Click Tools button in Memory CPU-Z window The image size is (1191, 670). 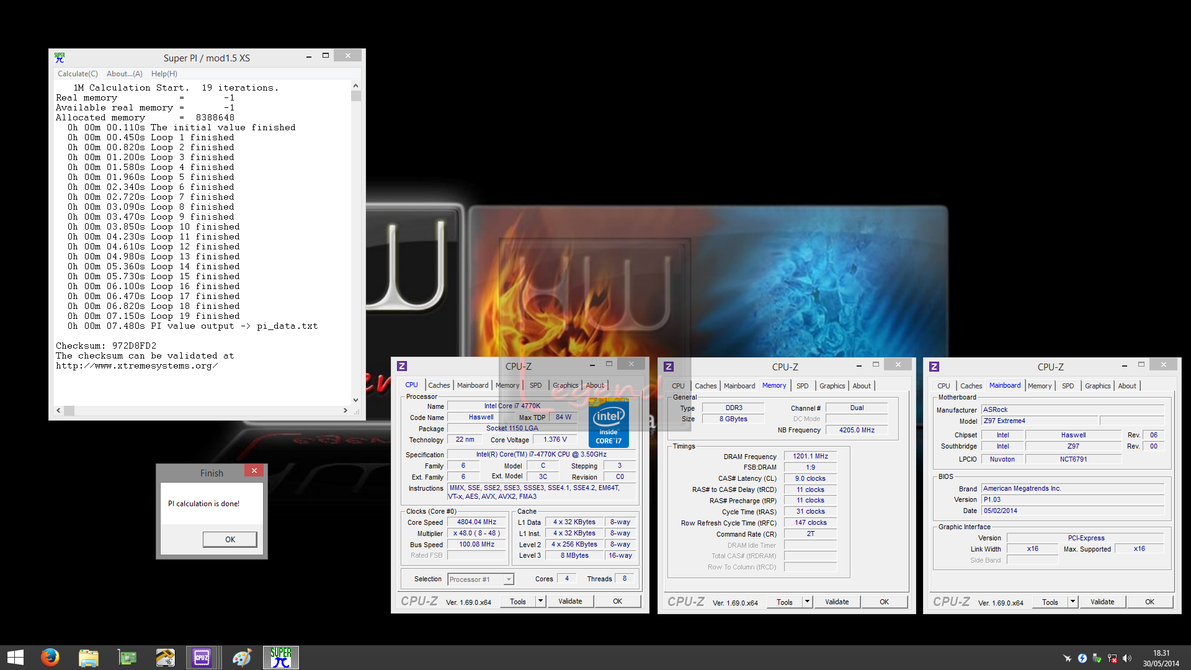click(x=785, y=602)
